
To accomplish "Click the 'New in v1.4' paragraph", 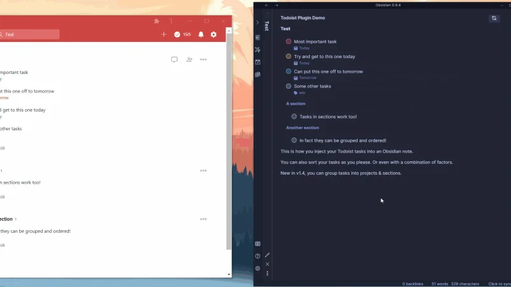I will pos(341,173).
